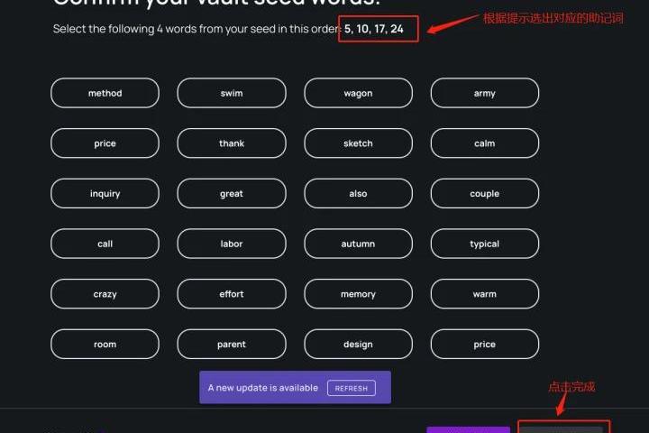Choose the seed word 'also'
The image size is (649, 433).
coord(358,194)
